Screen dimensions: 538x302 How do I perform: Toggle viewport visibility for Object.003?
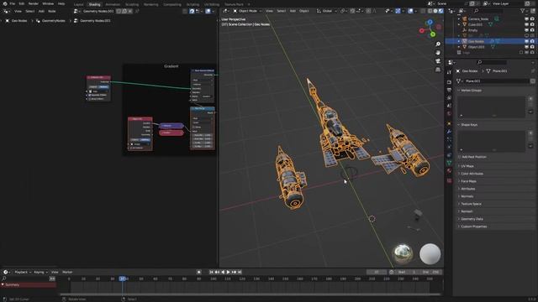[x=527, y=47]
